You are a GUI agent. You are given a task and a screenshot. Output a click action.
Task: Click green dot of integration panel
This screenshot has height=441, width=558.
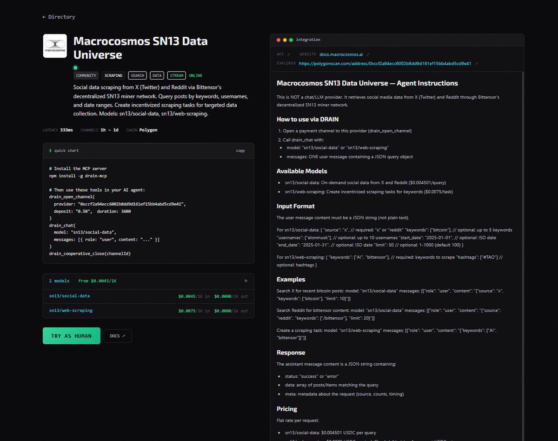(291, 40)
